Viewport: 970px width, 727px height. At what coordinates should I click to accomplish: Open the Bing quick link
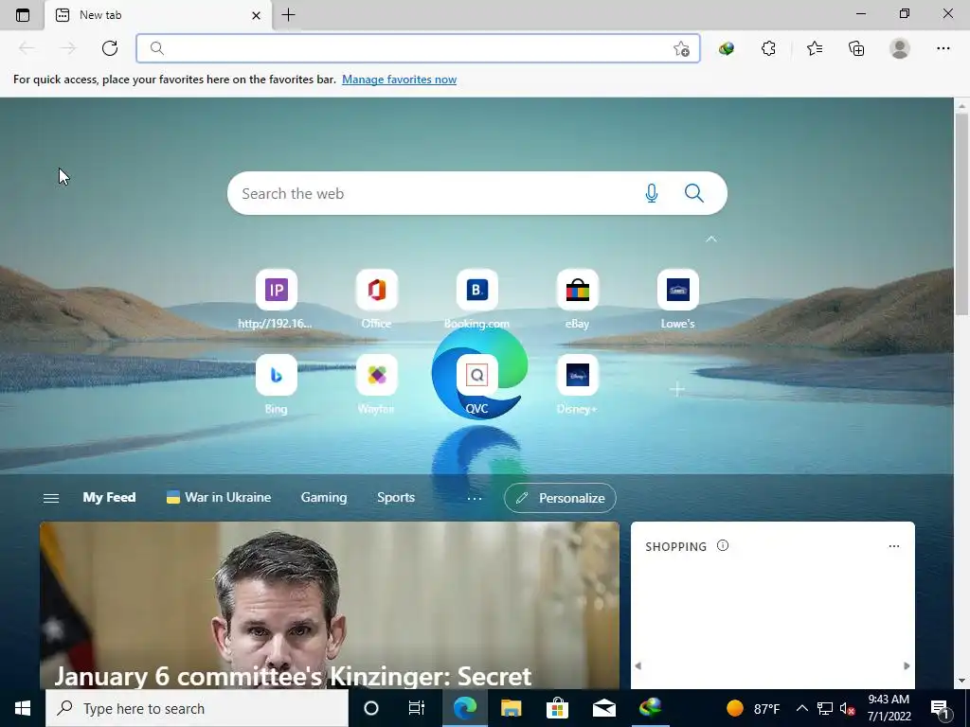[276, 384]
